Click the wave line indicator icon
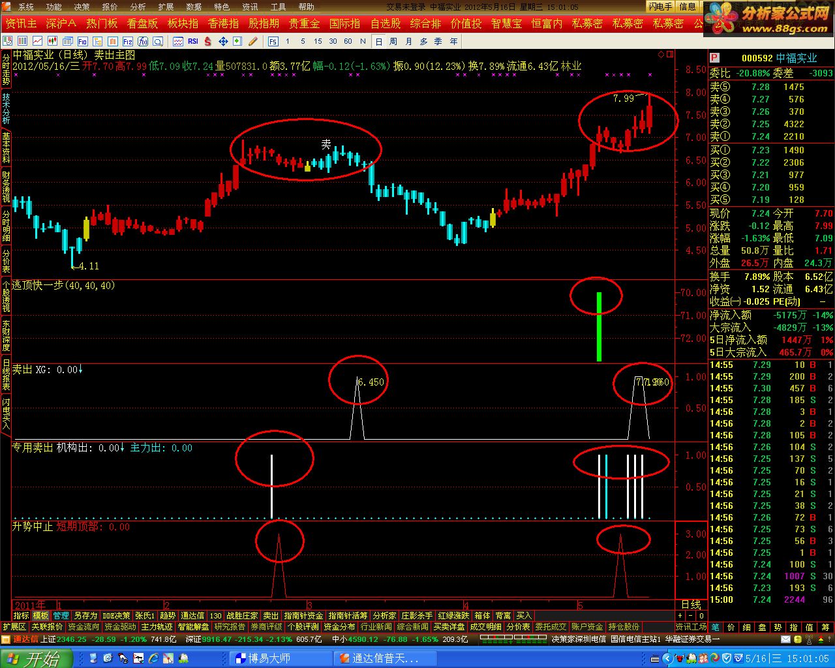 pyautogui.click(x=178, y=41)
